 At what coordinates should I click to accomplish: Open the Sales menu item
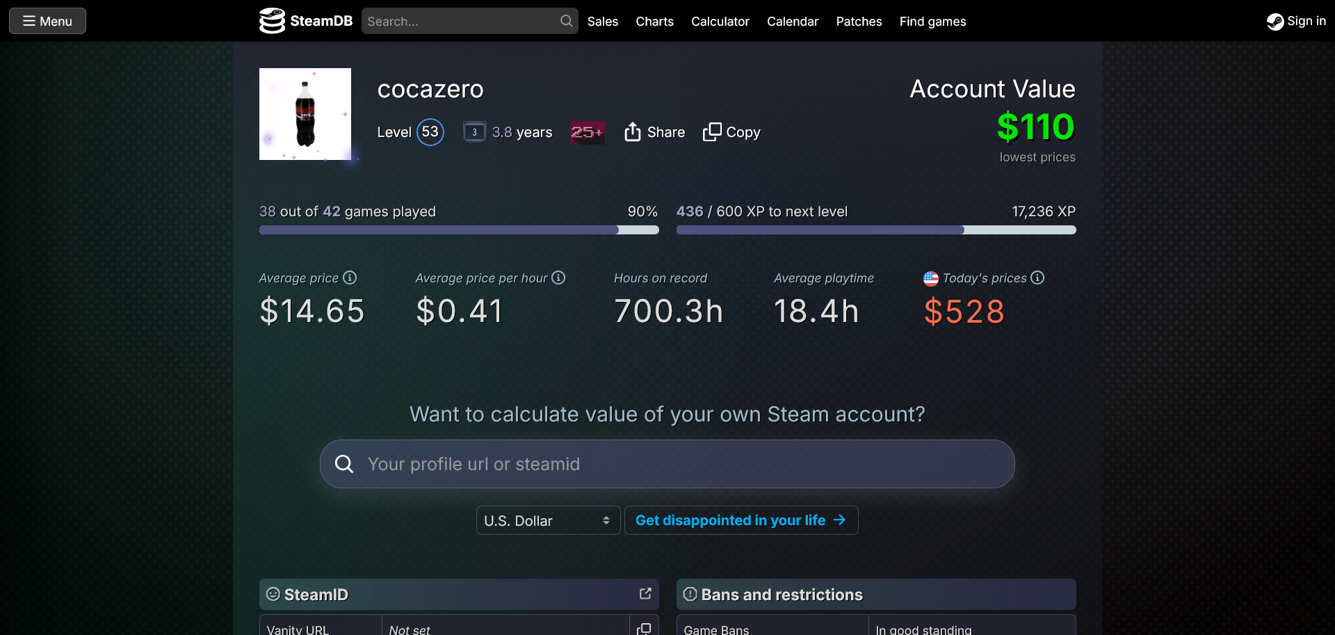tap(603, 22)
